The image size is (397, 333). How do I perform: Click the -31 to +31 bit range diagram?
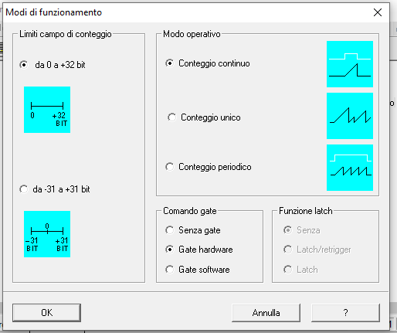(47, 234)
